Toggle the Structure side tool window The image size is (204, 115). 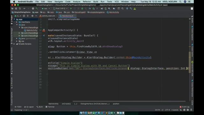(12, 83)
